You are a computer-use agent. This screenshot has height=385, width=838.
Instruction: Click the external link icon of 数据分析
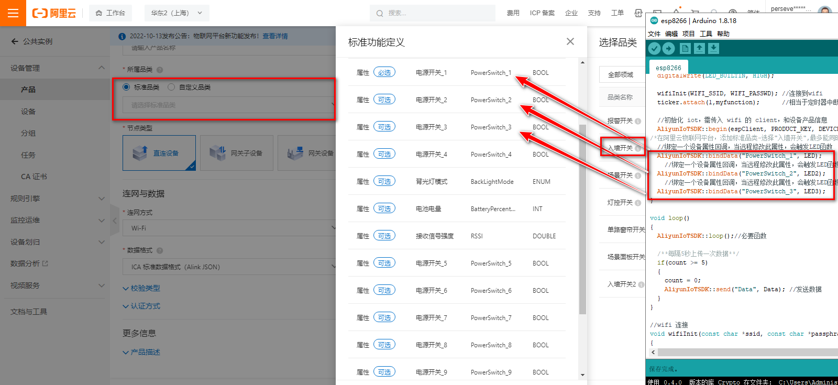pos(45,263)
